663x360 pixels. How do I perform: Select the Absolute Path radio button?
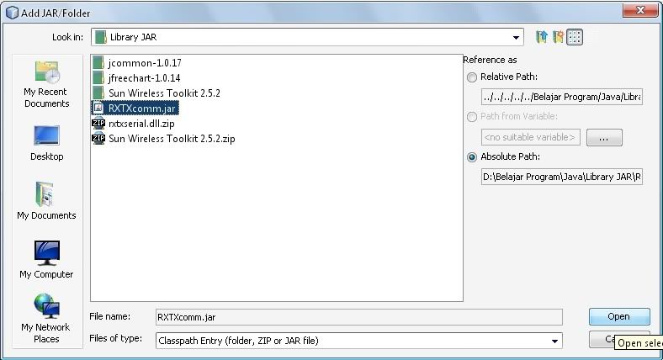(x=471, y=156)
